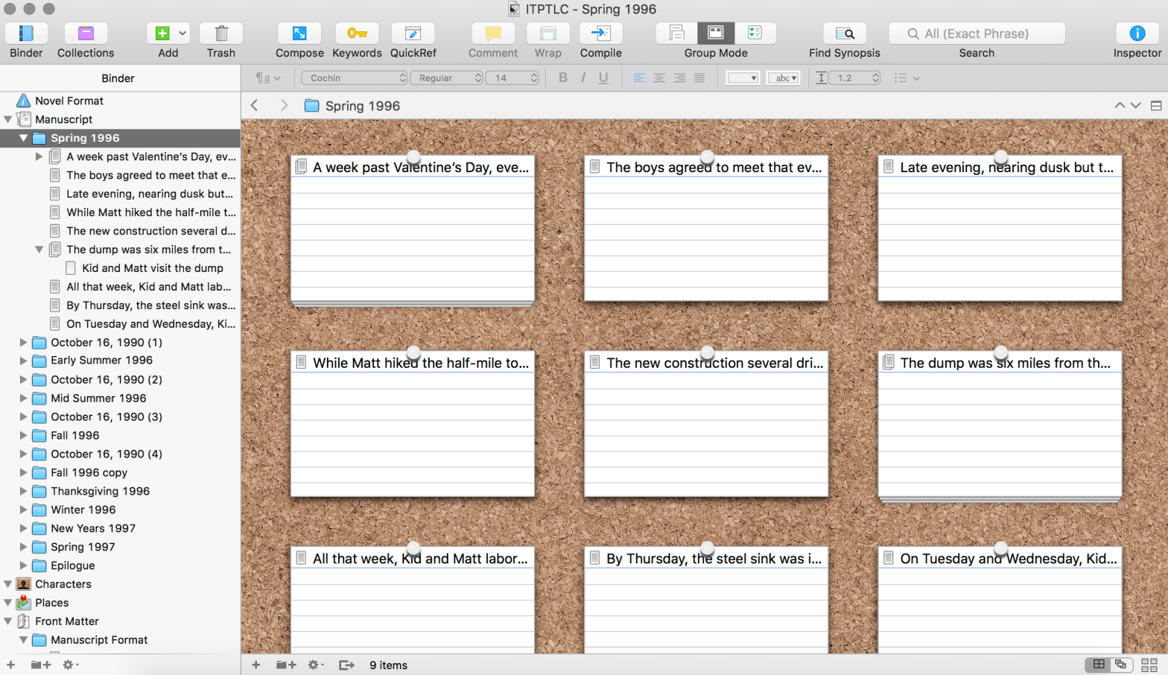Click the Compose full-screen icon
Viewport: 1168px width, 675px height.
299,34
